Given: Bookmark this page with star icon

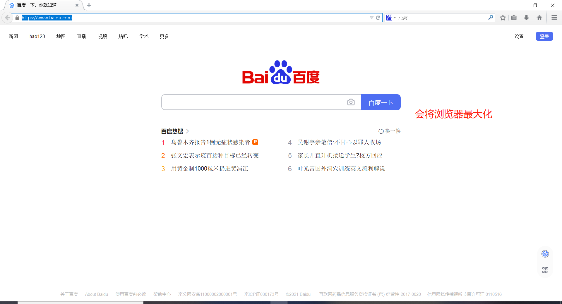Looking at the screenshot, I should coord(503,18).
